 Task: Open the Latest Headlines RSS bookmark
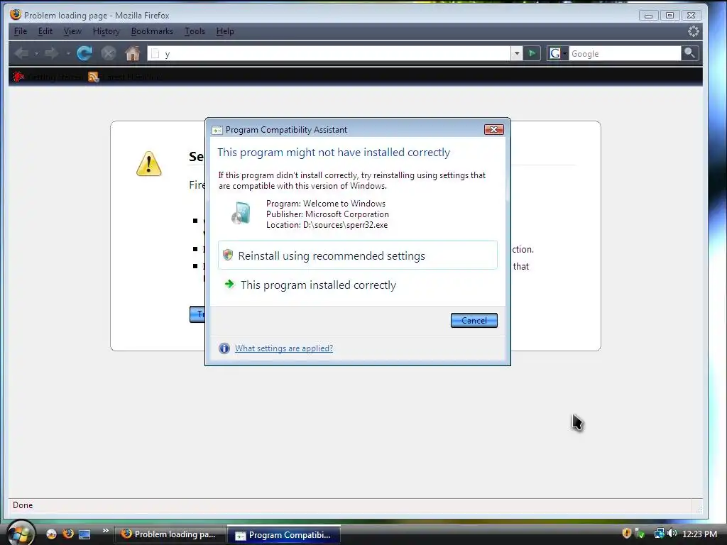click(x=124, y=77)
